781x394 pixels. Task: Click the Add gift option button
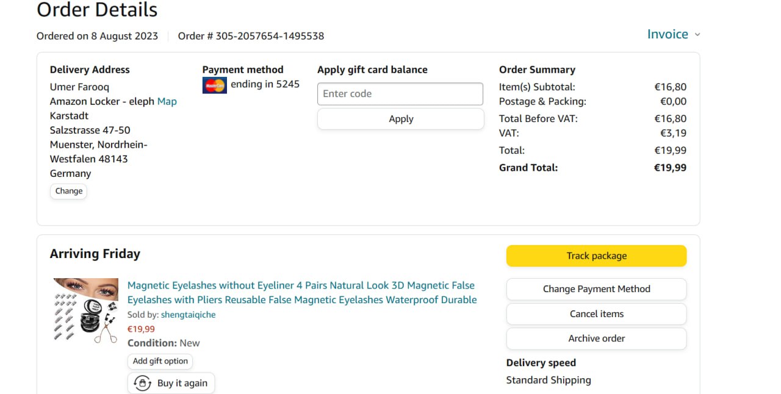160,361
